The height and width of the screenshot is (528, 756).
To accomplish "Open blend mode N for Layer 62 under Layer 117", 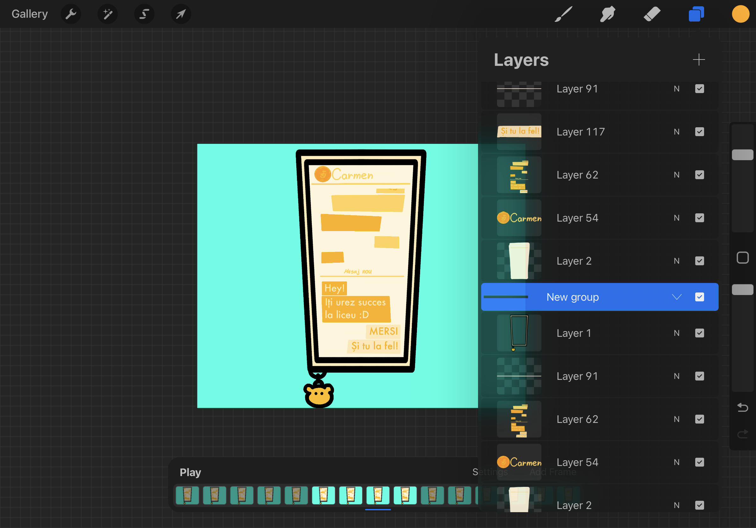I will (676, 175).
